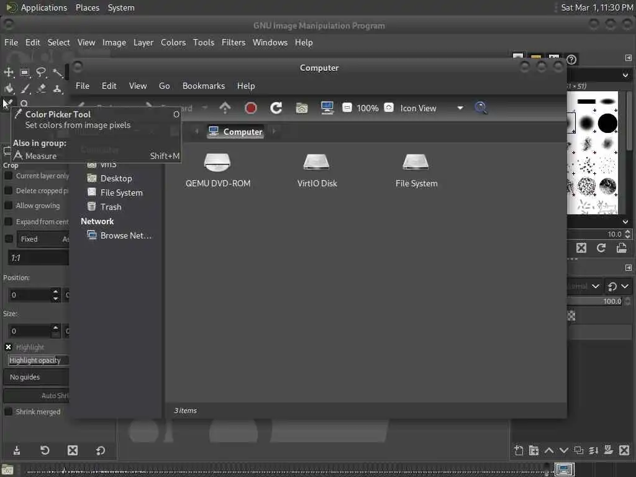Select the Eraser tool in GIMP
This screenshot has width=636, height=477.
[x=41, y=88]
